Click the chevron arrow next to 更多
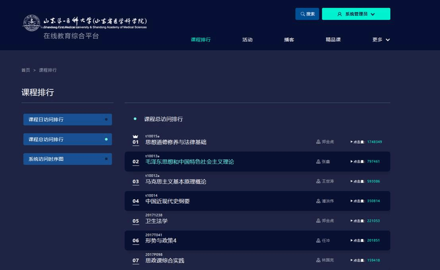 point(388,40)
